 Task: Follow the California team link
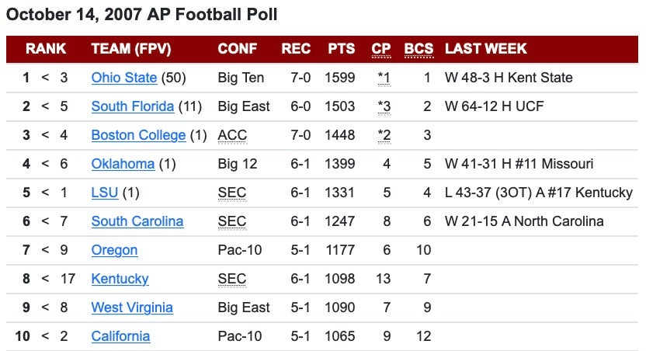(120, 336)
